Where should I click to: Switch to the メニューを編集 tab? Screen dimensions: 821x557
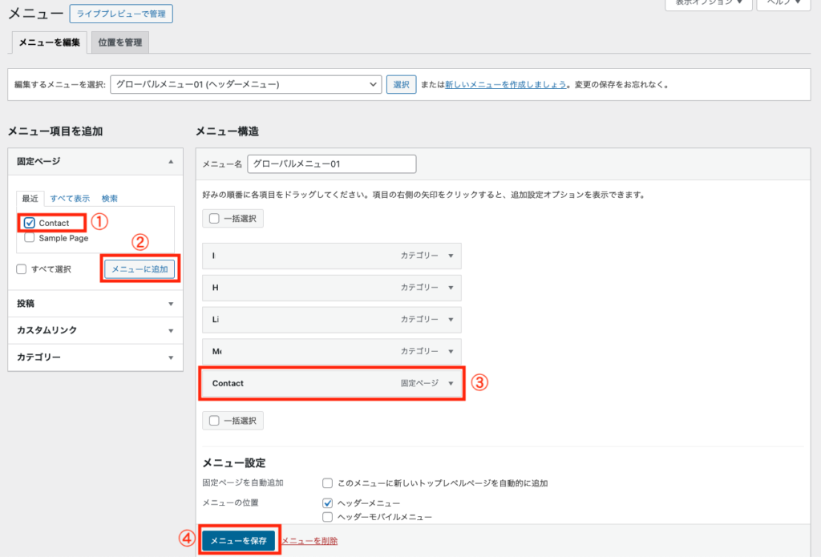(49, 42)
